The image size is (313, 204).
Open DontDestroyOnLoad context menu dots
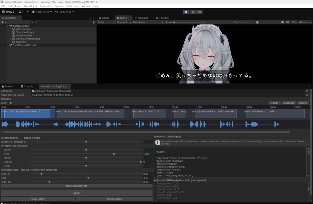pyautogui.click(x=94, y=45)
